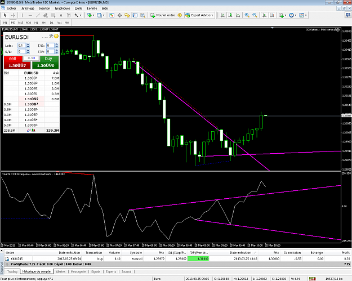Select the Fibonacci retracement tool
This screenshot has height=281, width=352.
pos(53,15)
